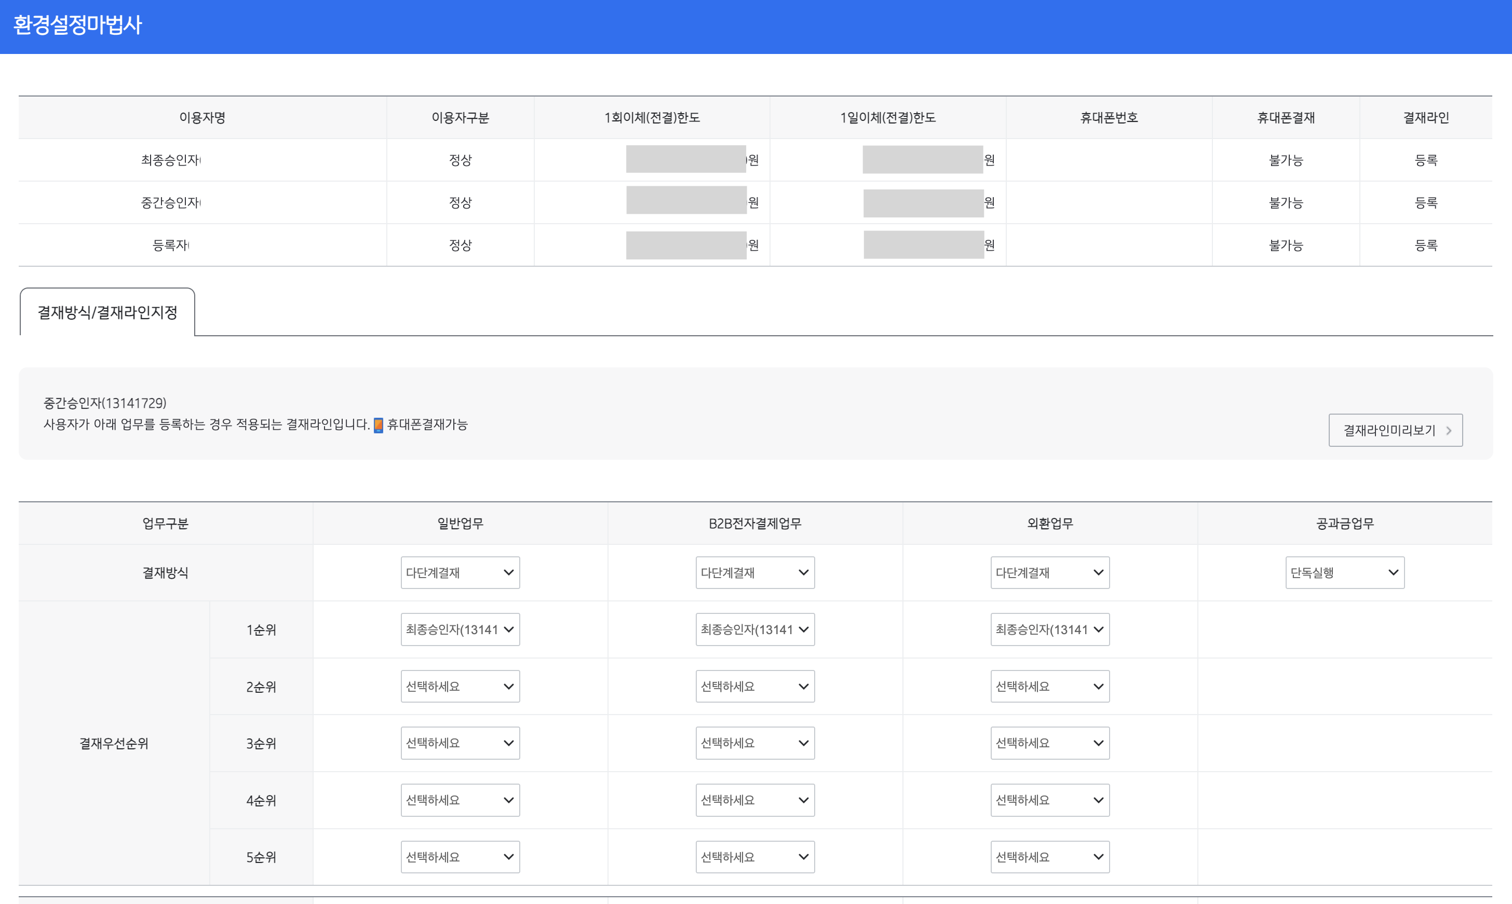Expand 1순위 approver dropdown for 일반업무
Screen dimensions: 1512x904
coord(460,629)
